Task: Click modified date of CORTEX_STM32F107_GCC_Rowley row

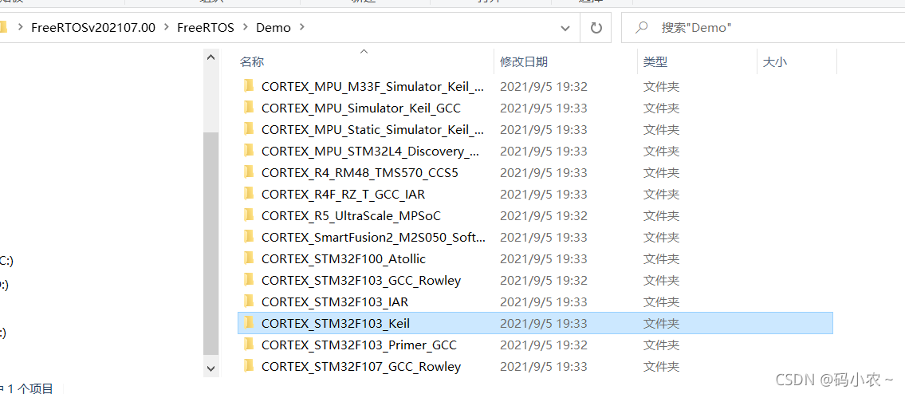Action: pos(543,366)
